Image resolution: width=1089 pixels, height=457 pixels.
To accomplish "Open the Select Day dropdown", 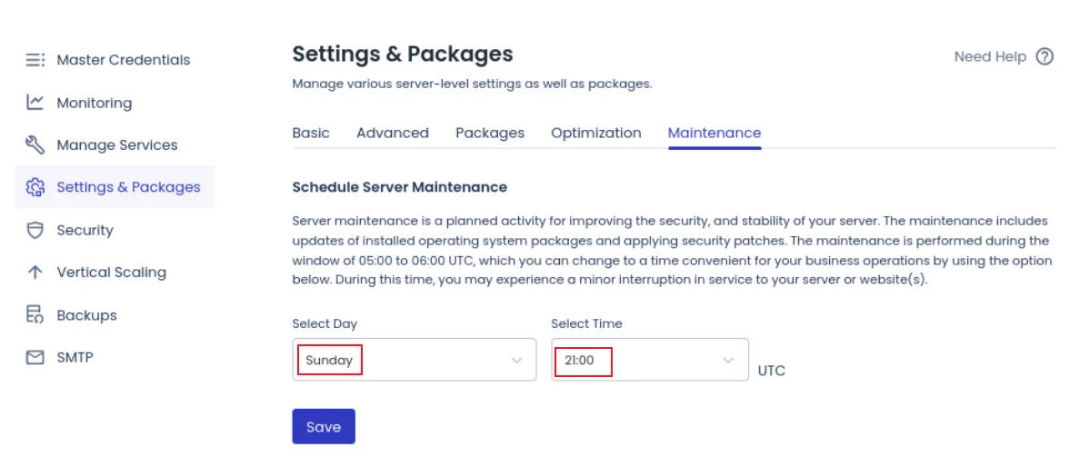I will 414,360.
